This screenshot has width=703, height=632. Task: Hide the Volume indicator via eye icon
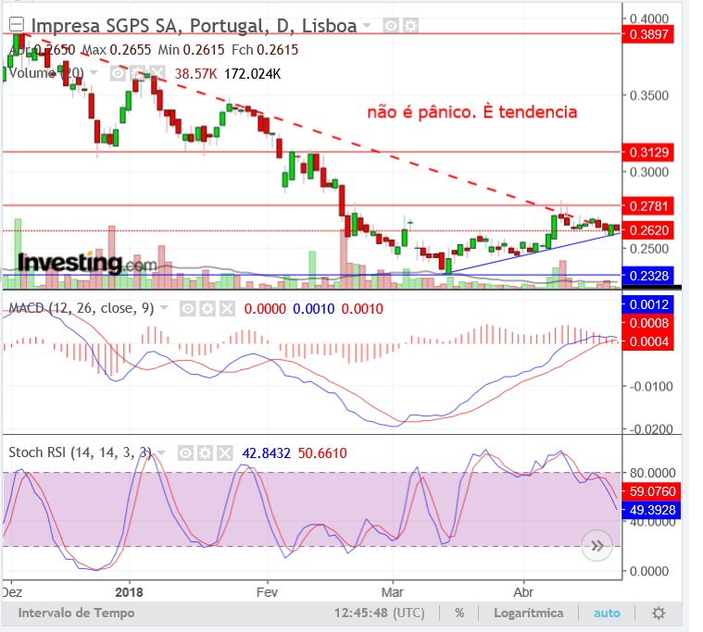pyautogui.click(x=118, y=73)
